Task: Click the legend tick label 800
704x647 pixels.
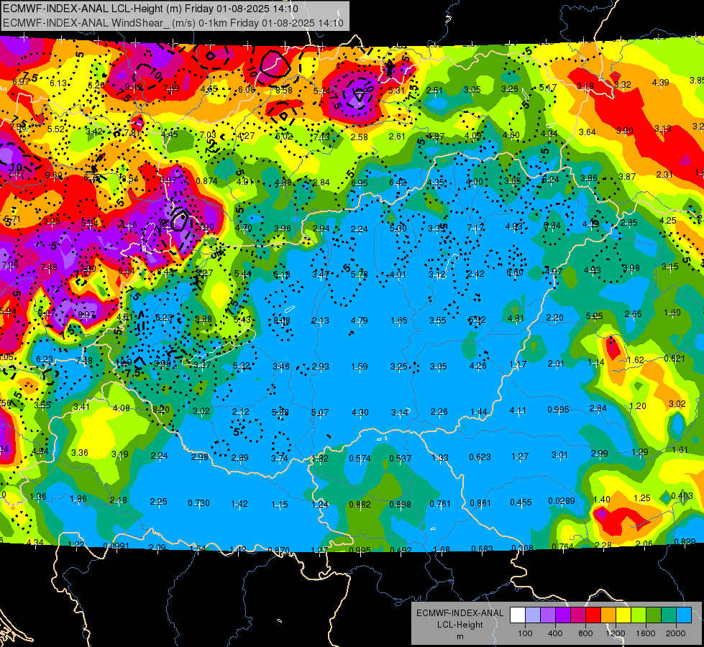Action: 585,633
